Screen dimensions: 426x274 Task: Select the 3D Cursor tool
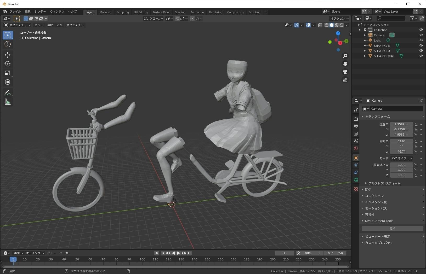(8, 44)
